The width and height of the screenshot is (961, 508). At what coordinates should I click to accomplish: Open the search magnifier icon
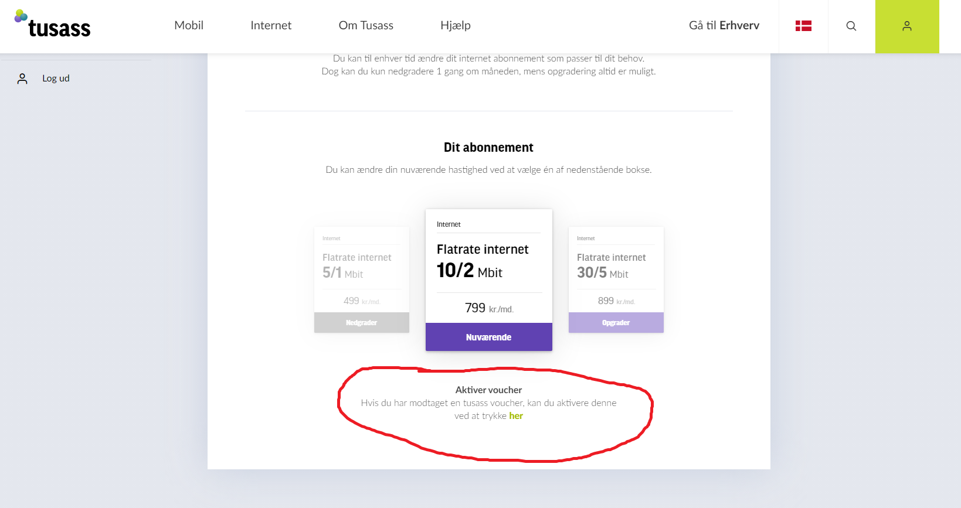(851, 26)
